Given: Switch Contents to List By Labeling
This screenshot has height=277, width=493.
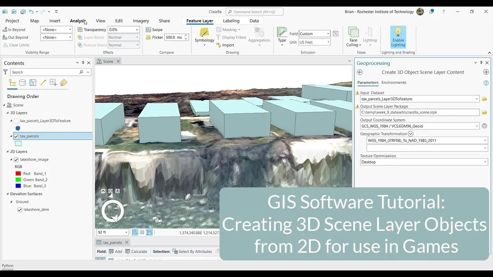Looking at the screenshot, I should pyautogui.click(x=64, y=83).
